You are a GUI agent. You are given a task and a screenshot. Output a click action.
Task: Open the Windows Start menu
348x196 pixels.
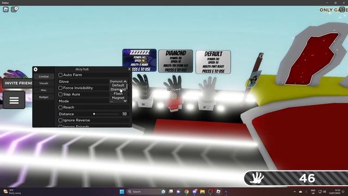click(x=122, y=192)
